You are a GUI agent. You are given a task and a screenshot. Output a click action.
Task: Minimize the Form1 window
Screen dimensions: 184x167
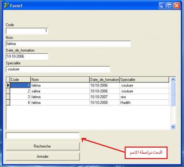click(x=162, y=6)
